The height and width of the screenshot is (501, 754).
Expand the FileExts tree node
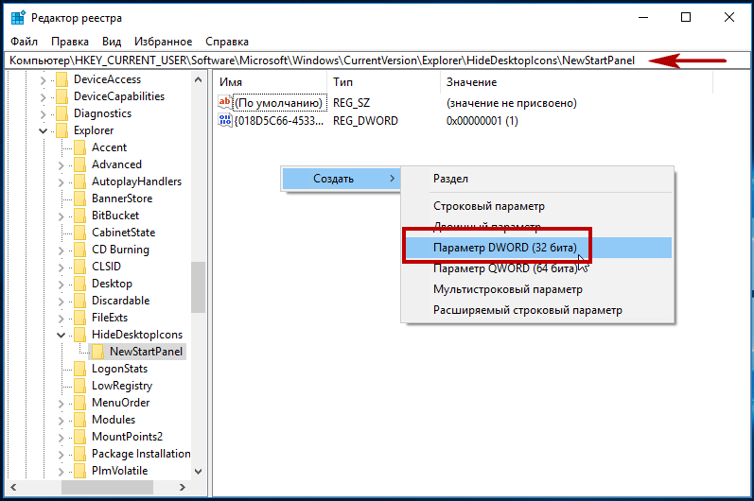click(x=61, y=319)
